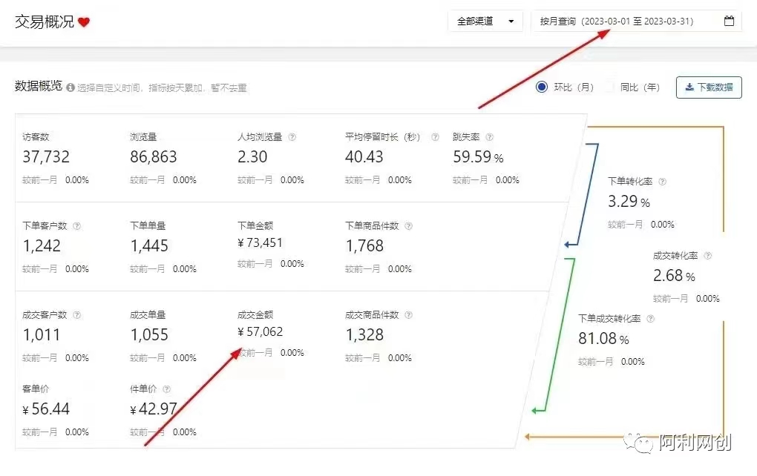Click the 浏览量 metric label

(x=143, y=137)
